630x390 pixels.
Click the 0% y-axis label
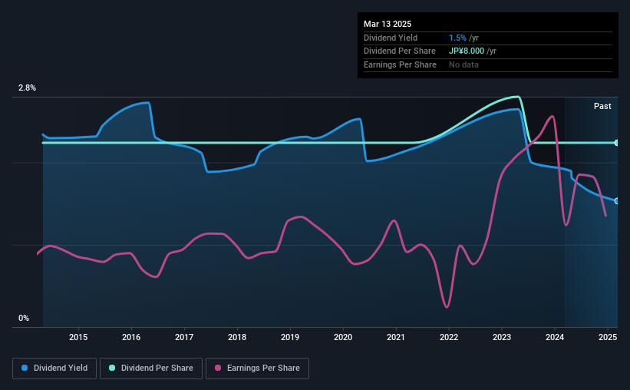[x=24, y=318]
